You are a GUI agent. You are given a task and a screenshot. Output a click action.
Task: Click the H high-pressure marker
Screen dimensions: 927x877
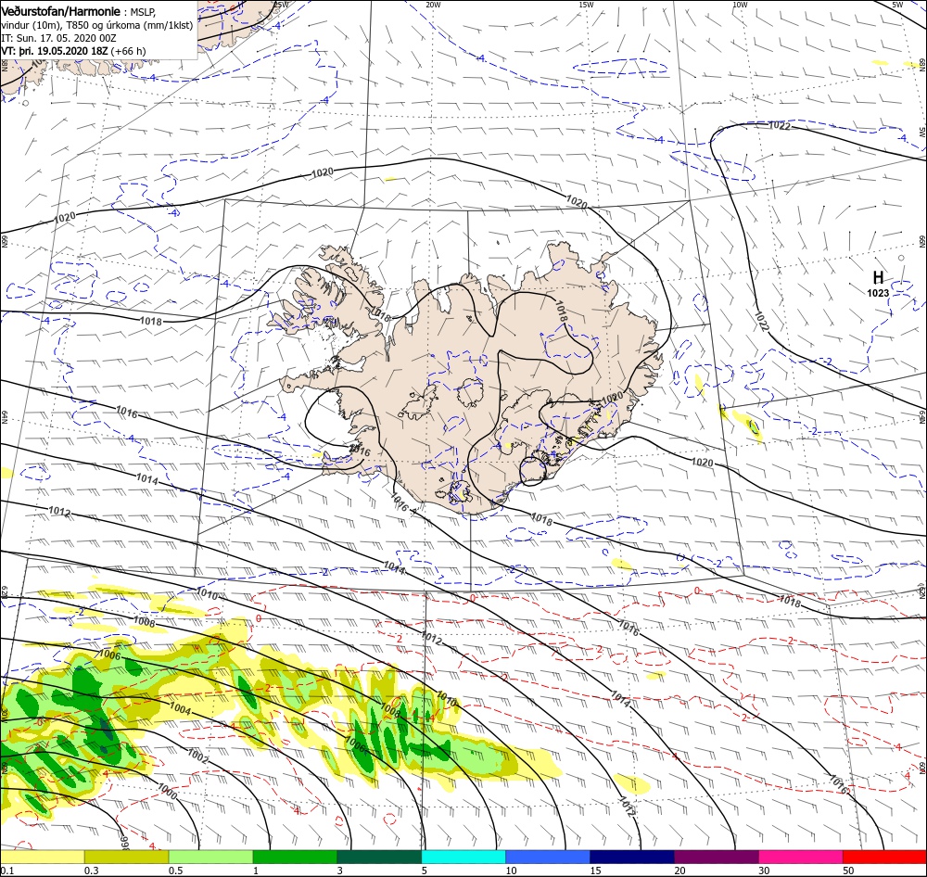point(878,277)
